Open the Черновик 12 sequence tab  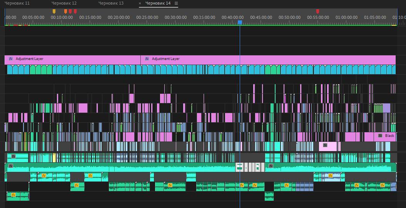coord(64,3)
